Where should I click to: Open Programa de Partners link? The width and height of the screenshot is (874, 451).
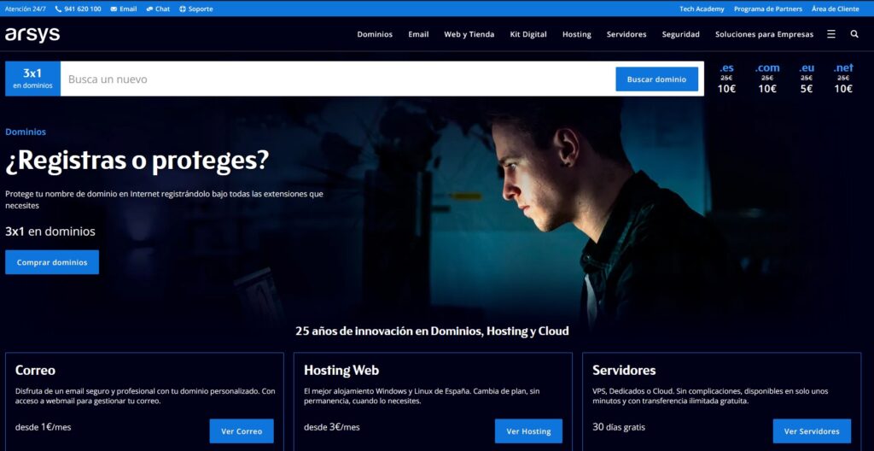click(767, 9)
